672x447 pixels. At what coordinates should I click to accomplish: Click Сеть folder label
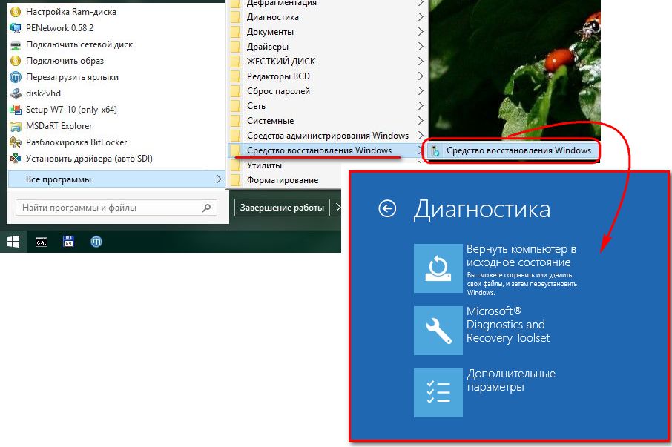click(x=256, y=106)
